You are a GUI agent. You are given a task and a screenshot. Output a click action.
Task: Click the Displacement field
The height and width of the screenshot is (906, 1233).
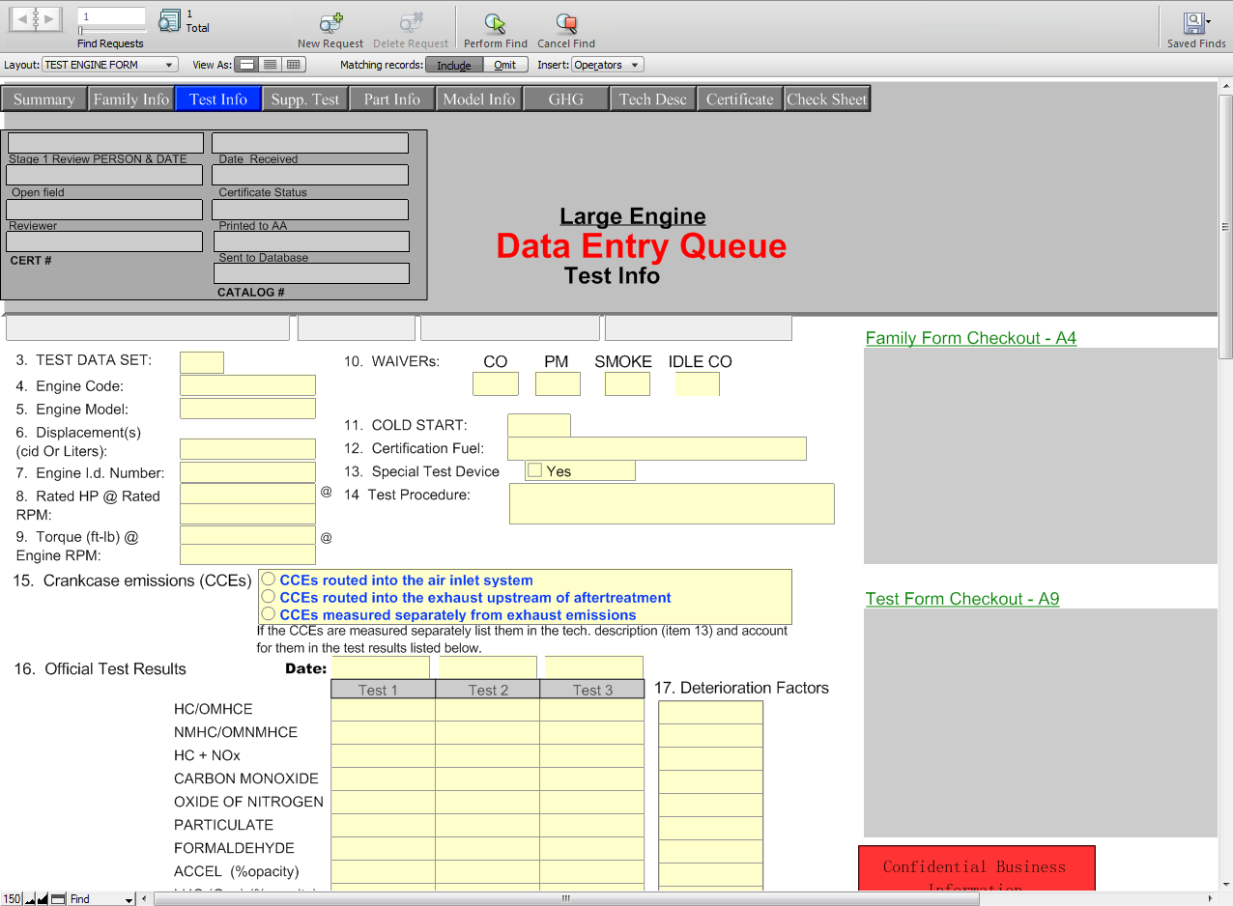click(247, 449)
